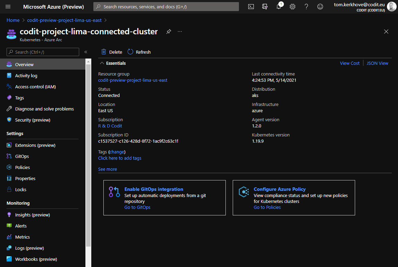Open the hamburger portal menu
398x267 pixels.
pyautogui.click(x=8, y=7)
